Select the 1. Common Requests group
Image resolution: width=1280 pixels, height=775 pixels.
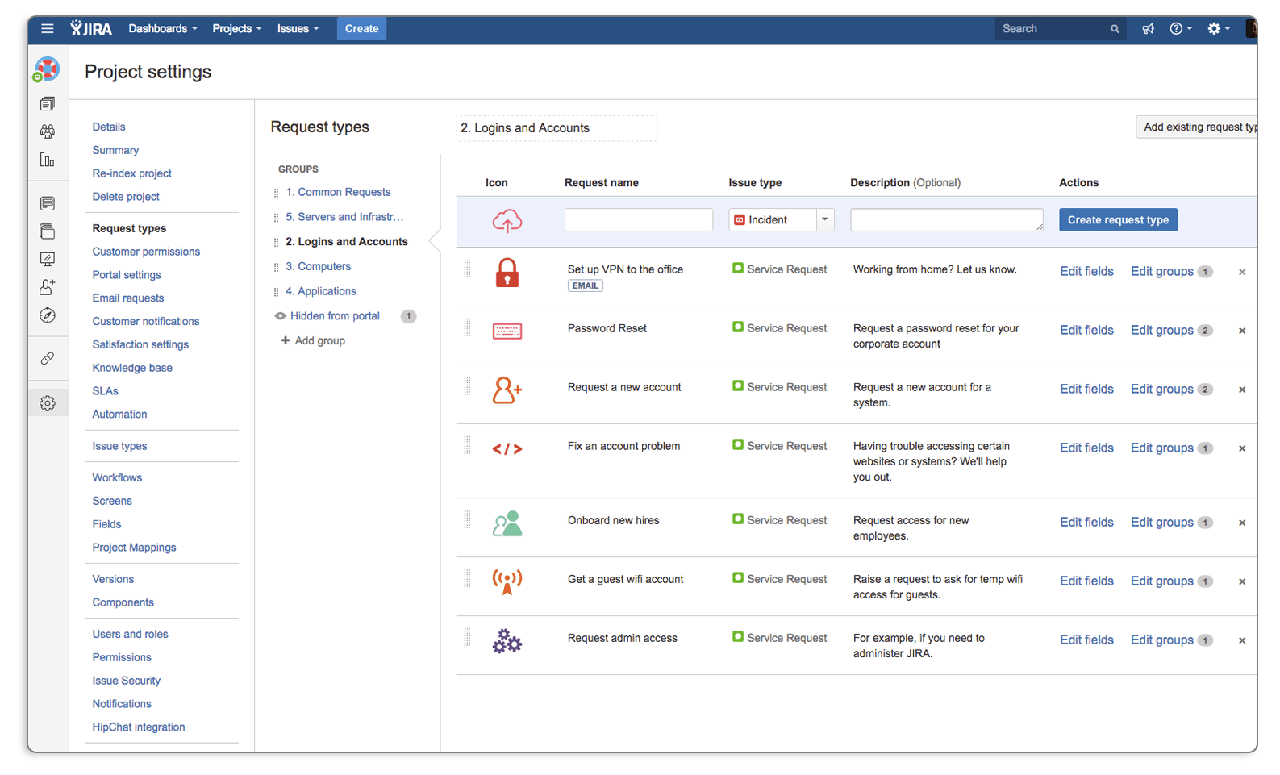tap(338, 193)
